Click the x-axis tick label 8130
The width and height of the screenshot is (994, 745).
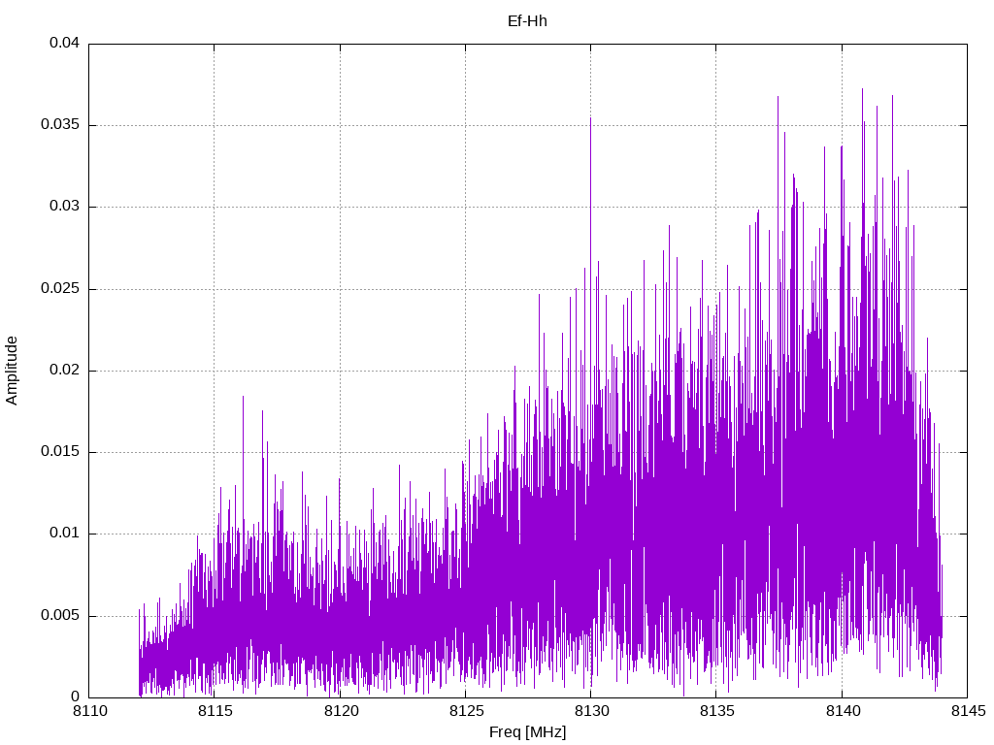pyautogui.click(x=591, y=711)
